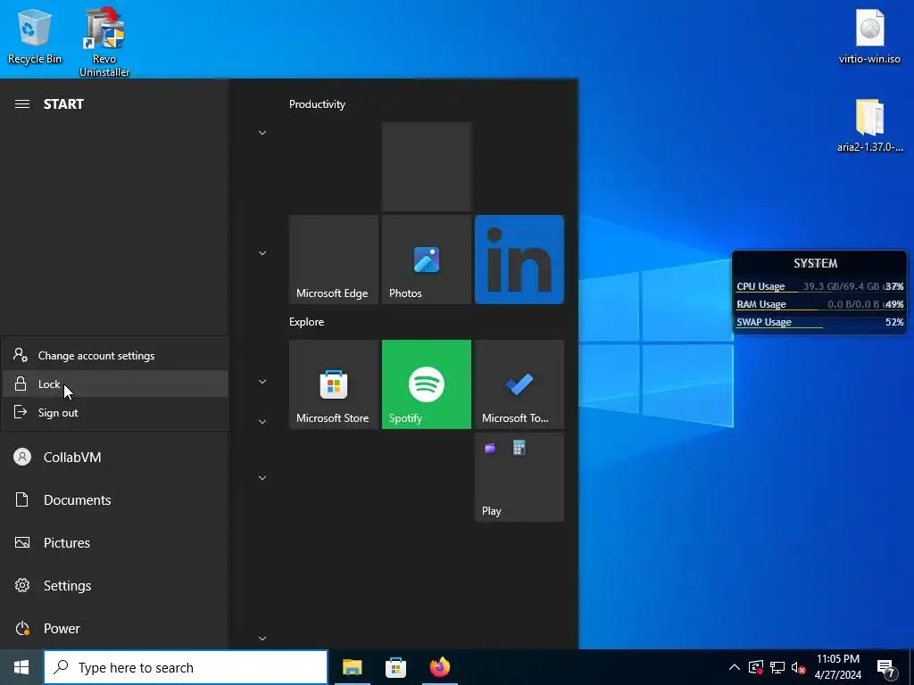Open Documents from the Start sidebar
This screenshot has height=685, width=914.
115,499
